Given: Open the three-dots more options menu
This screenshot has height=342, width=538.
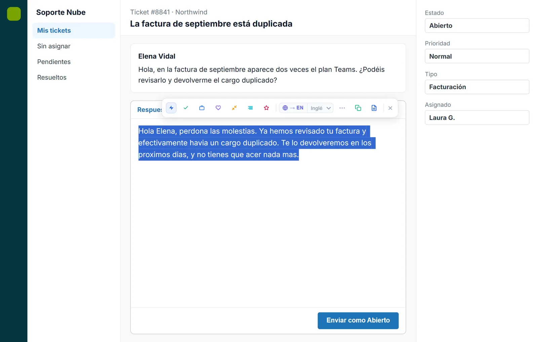Looking at the screenshot, I should 342,108.
